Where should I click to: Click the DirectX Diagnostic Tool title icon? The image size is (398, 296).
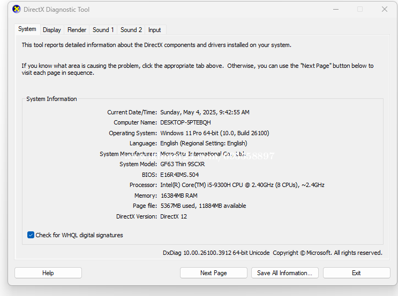tap(17, 10)
